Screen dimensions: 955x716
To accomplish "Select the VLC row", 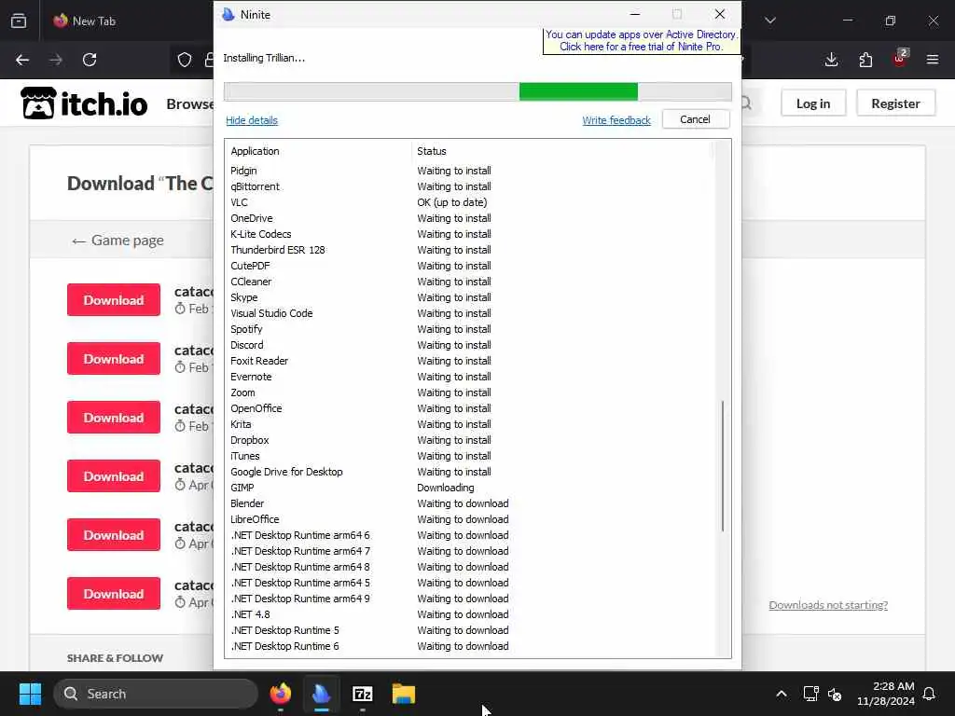I will pyautogui.click(x=470, y=202).
